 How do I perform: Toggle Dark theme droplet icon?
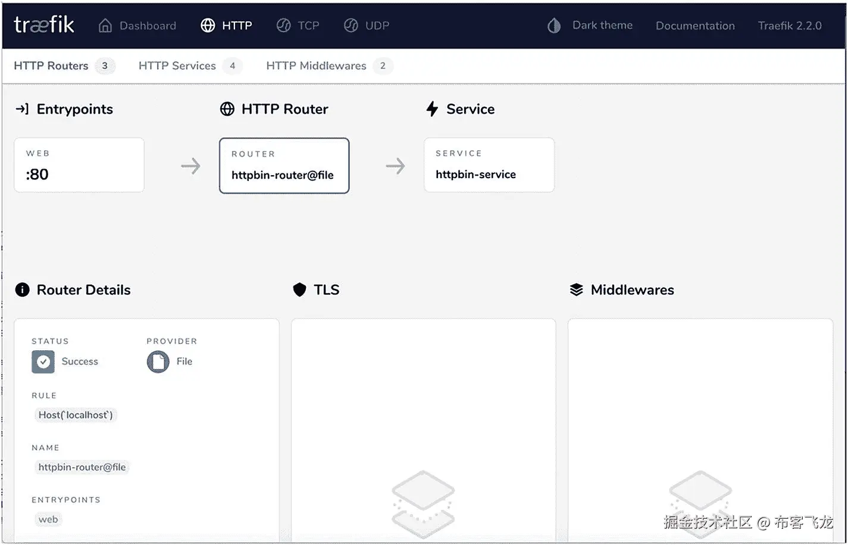[554, 26]
